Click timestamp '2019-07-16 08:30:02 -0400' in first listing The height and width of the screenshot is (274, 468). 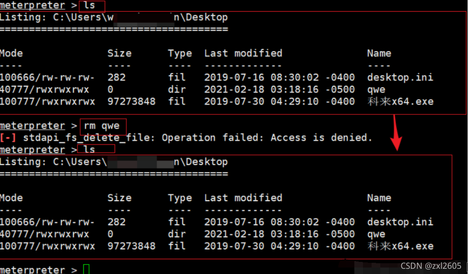click(279, 78)
